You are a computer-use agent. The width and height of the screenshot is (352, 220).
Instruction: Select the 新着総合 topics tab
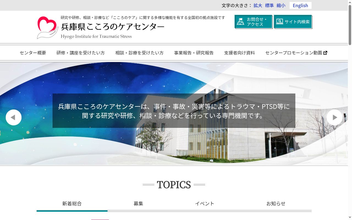click(72, 204)
